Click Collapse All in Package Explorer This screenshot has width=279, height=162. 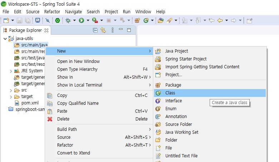tap(95, 30)
